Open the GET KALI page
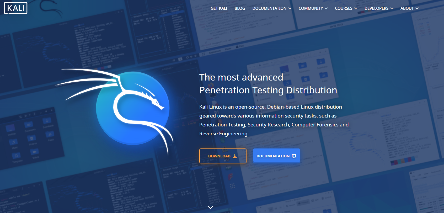Screen dimensions: 444x213 click(219, 8)
